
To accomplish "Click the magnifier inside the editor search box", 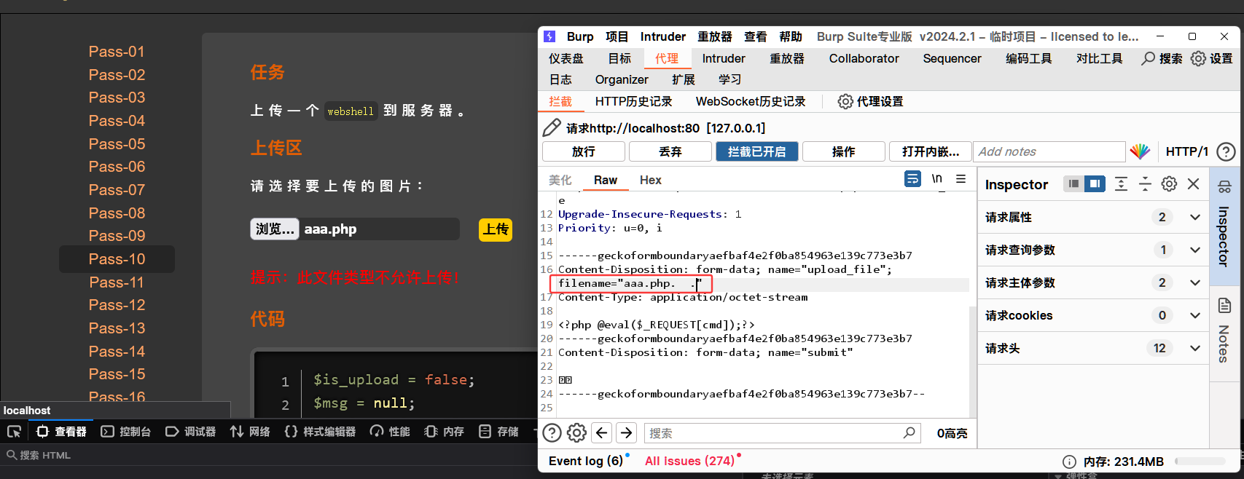I will 909,432.
